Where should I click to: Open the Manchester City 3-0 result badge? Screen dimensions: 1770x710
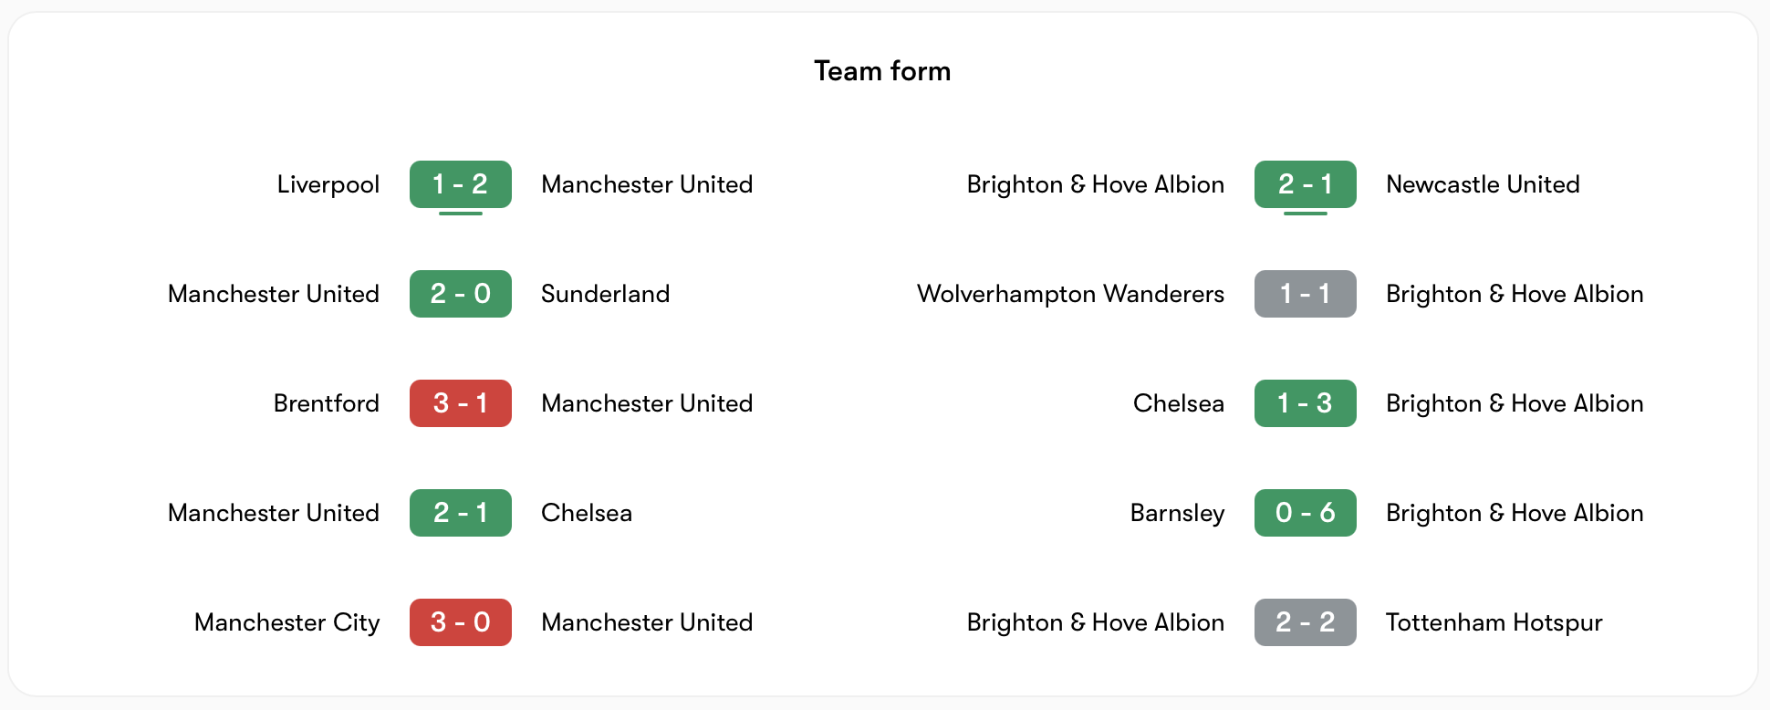pyautogui.click(x=460, y=622)
